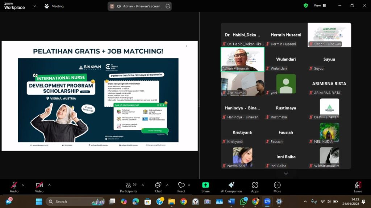The image size is (371, 208).
Task: Click the Windows taskbar Search box
Action: tap(75, 201)
